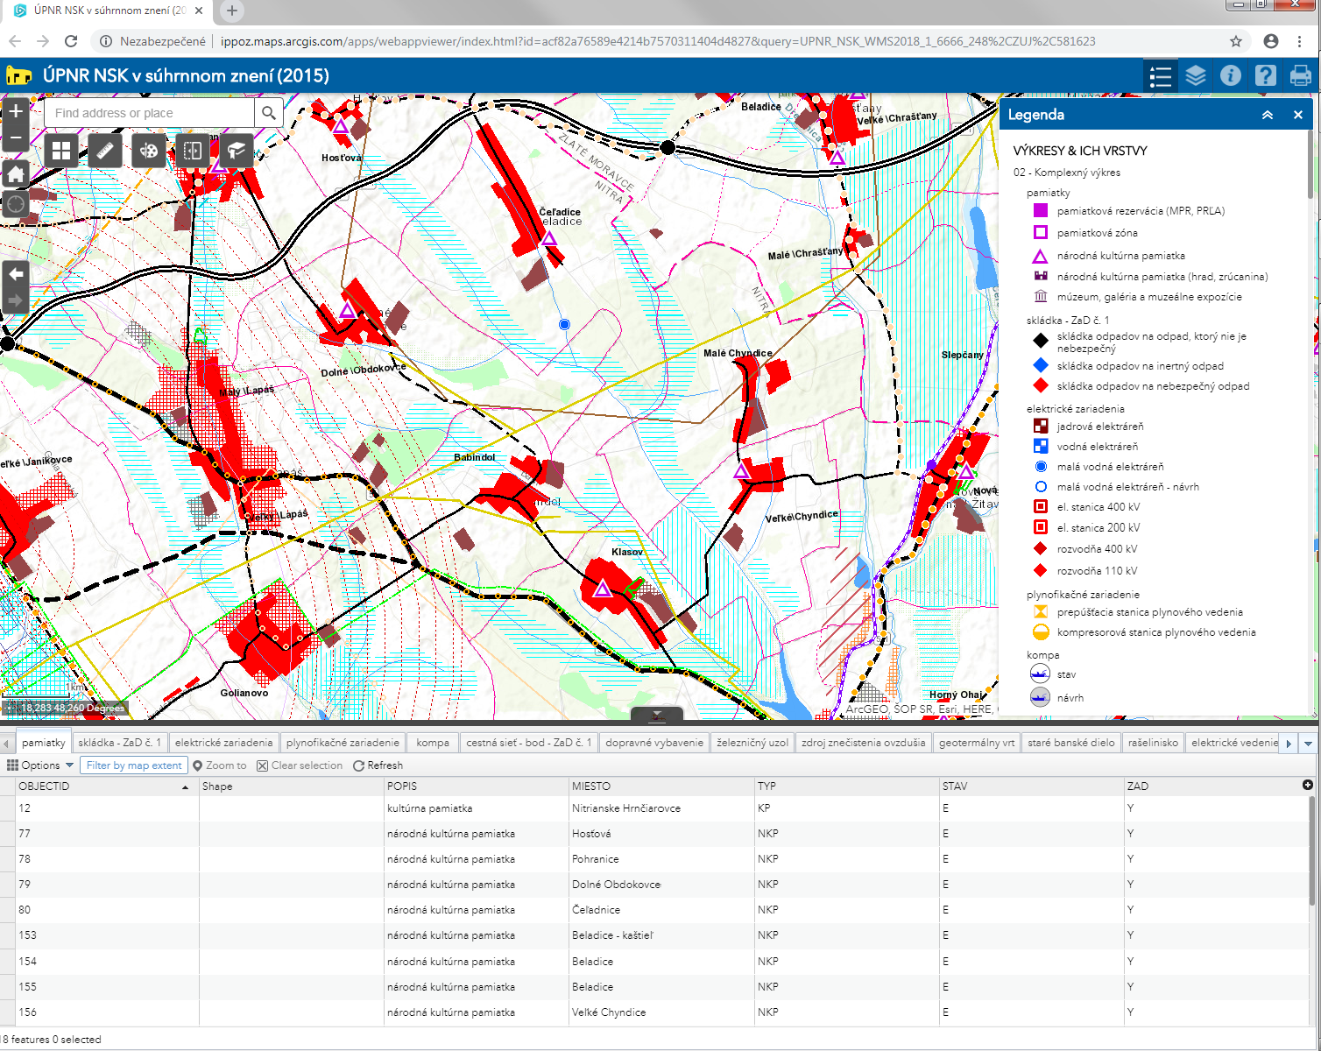Open the draw palette tool
The width and height of the screenshot is (1321, 1051).
coord(149,151)
